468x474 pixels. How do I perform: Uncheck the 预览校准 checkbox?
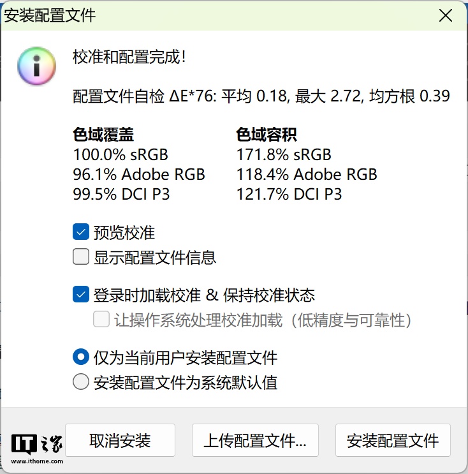(x=81, y=232)
